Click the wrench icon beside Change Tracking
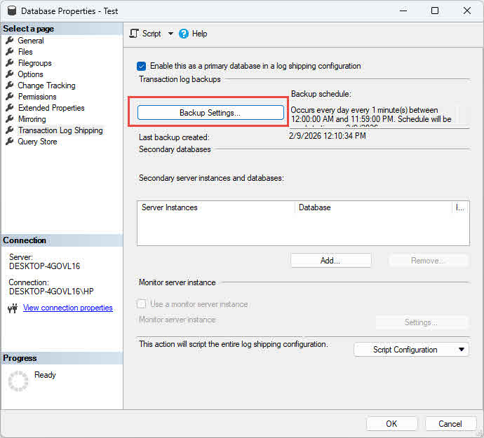The image size is (484, 438). 10,85
